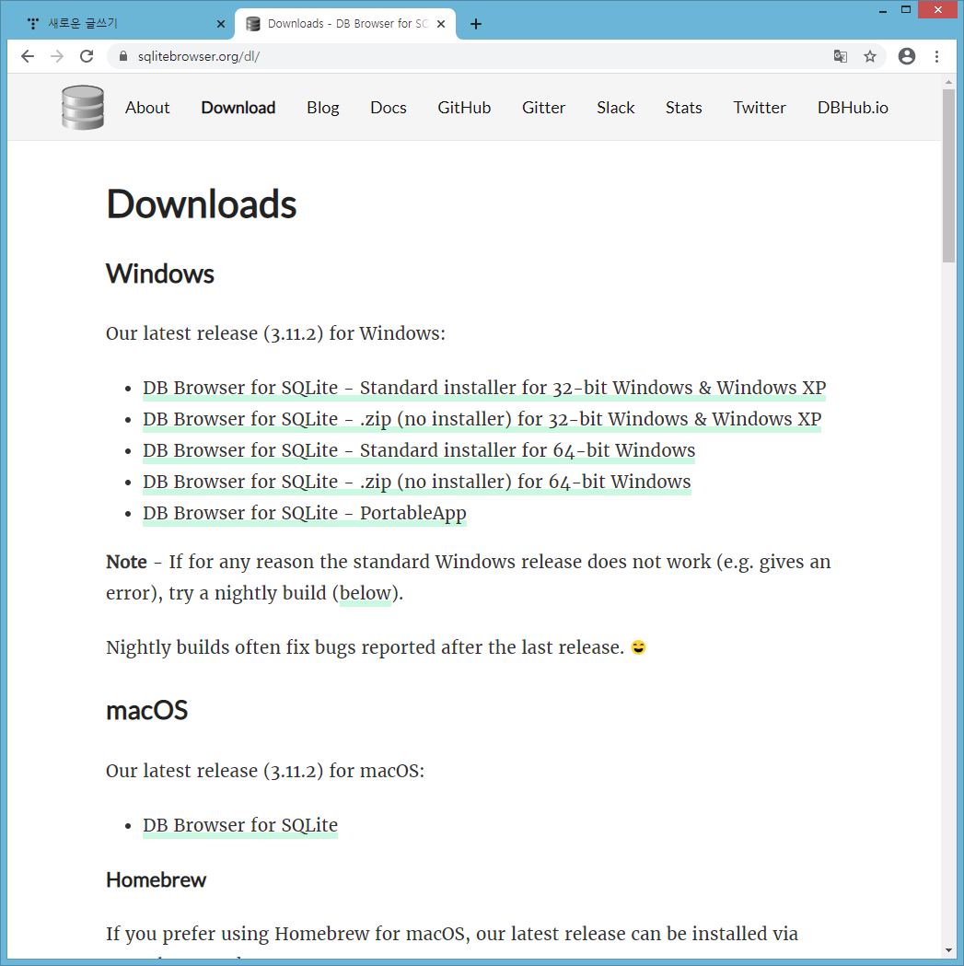The height and width of the screenshot is (966, 964).
Task: Click the bold 'Note' text
Action: coord(126,563)
